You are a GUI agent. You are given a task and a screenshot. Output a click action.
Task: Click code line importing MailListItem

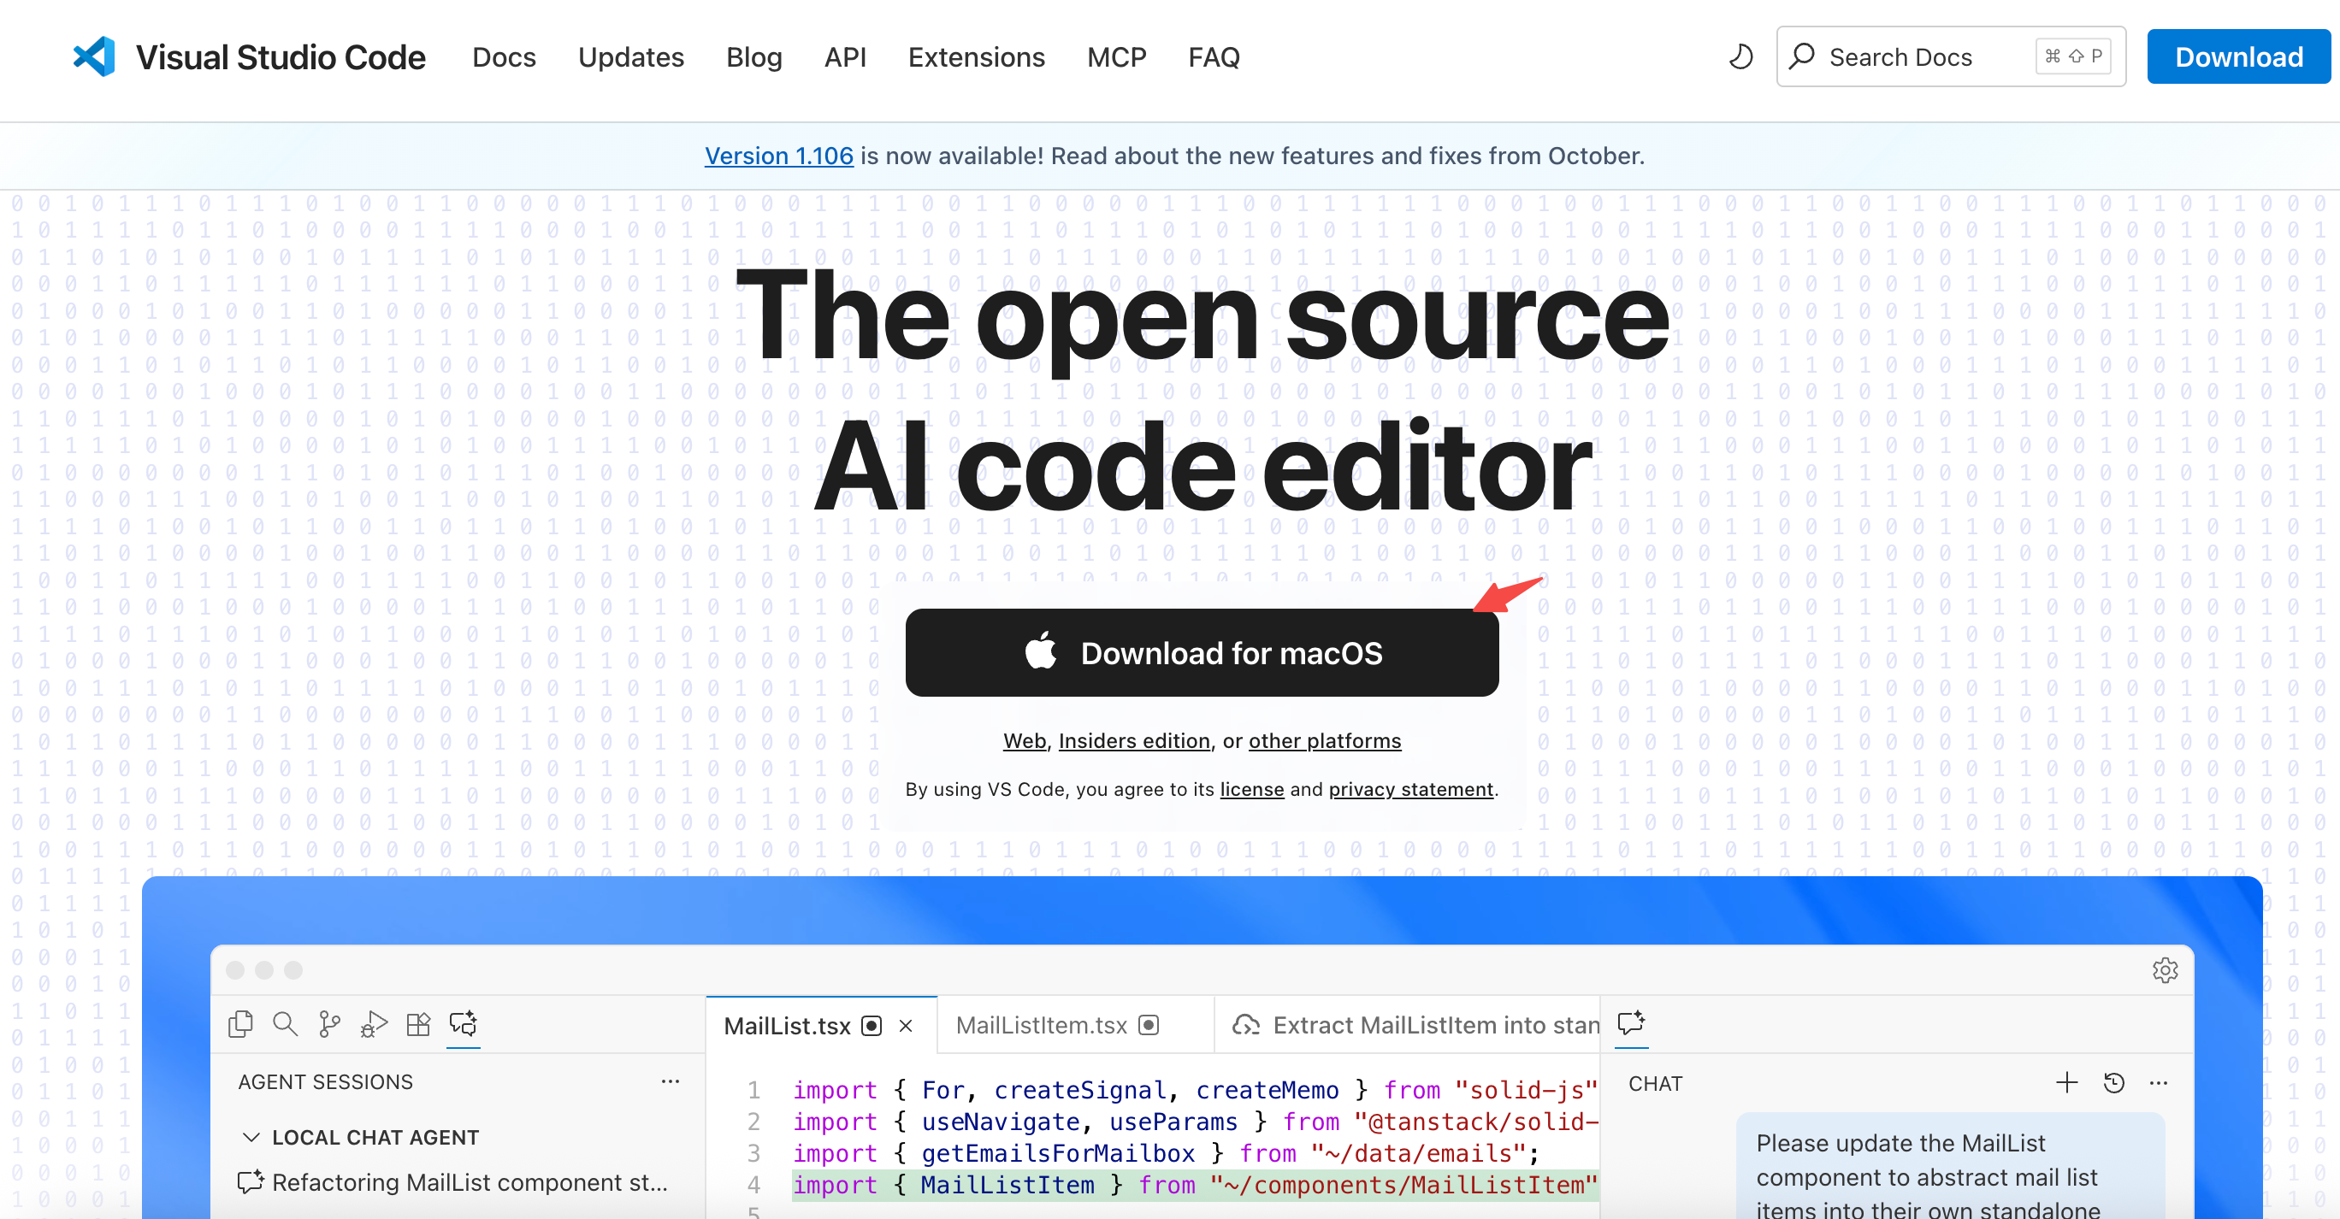pyautogui.click(x=1195, y=1185)
